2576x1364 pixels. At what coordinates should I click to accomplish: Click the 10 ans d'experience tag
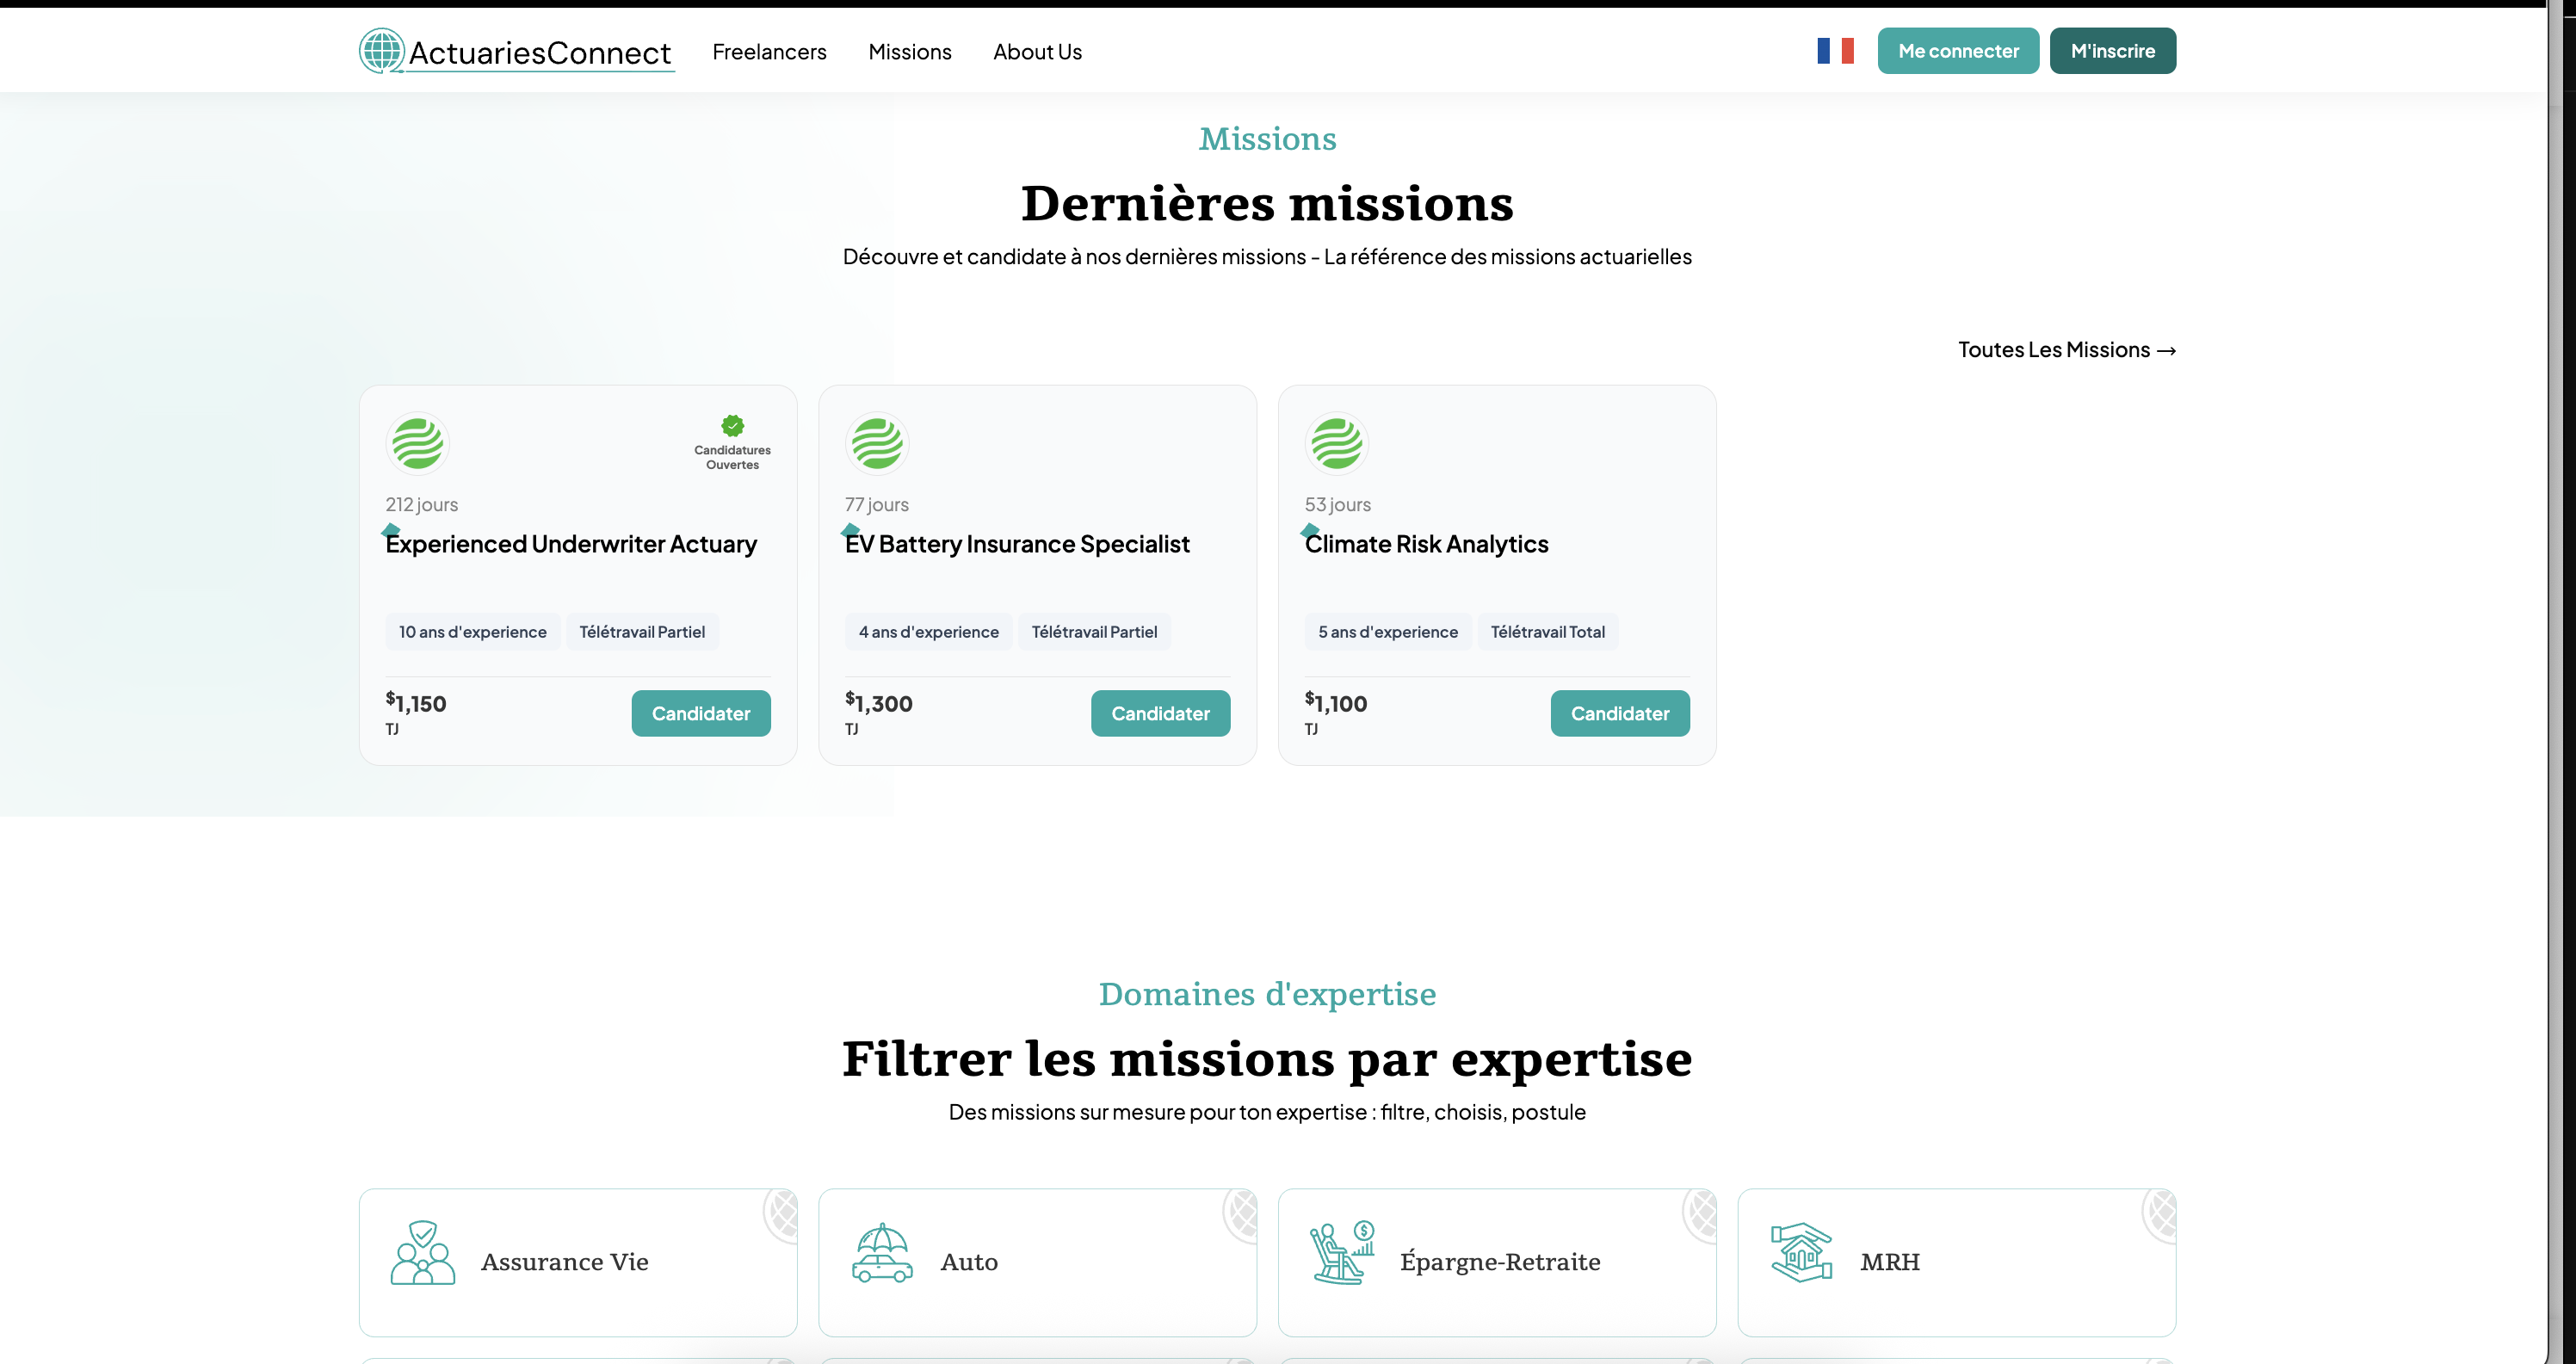473,632
